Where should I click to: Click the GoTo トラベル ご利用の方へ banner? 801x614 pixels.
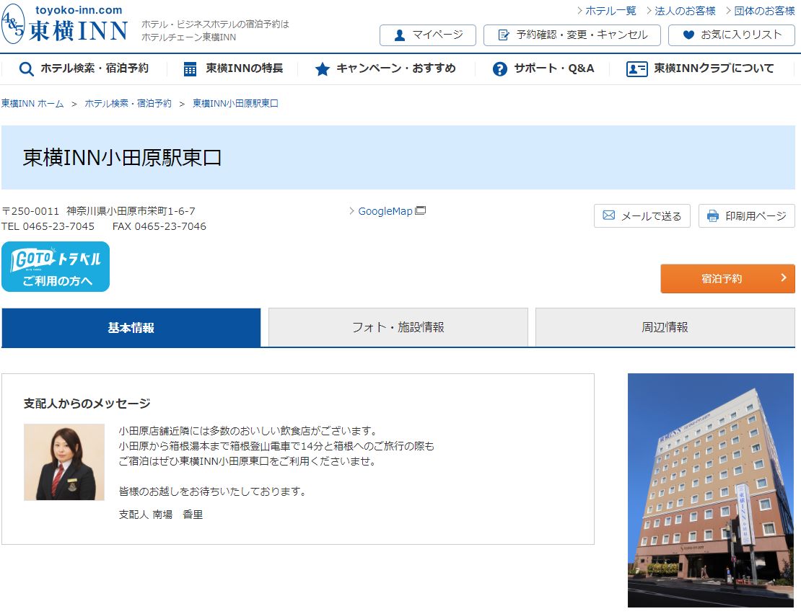coord(56,267)
